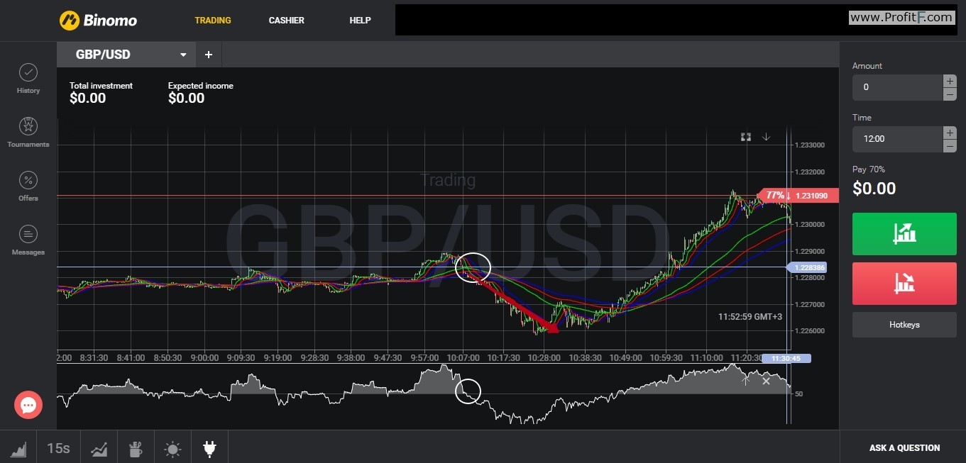Add a new asset tab with plus
The height and width of the screenshot is (463, 966).
coord(209,55)
